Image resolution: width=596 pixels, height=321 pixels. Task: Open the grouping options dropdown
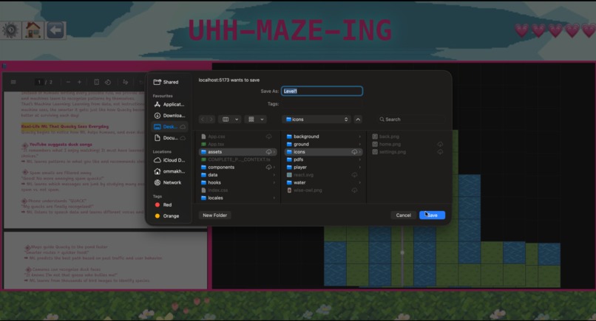coord(256,119)
